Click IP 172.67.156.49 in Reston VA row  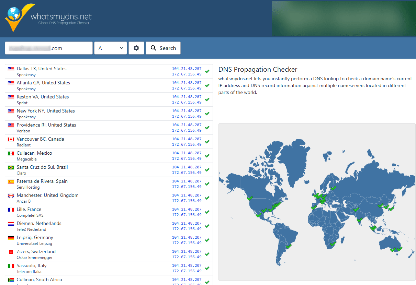pos(187,102)
